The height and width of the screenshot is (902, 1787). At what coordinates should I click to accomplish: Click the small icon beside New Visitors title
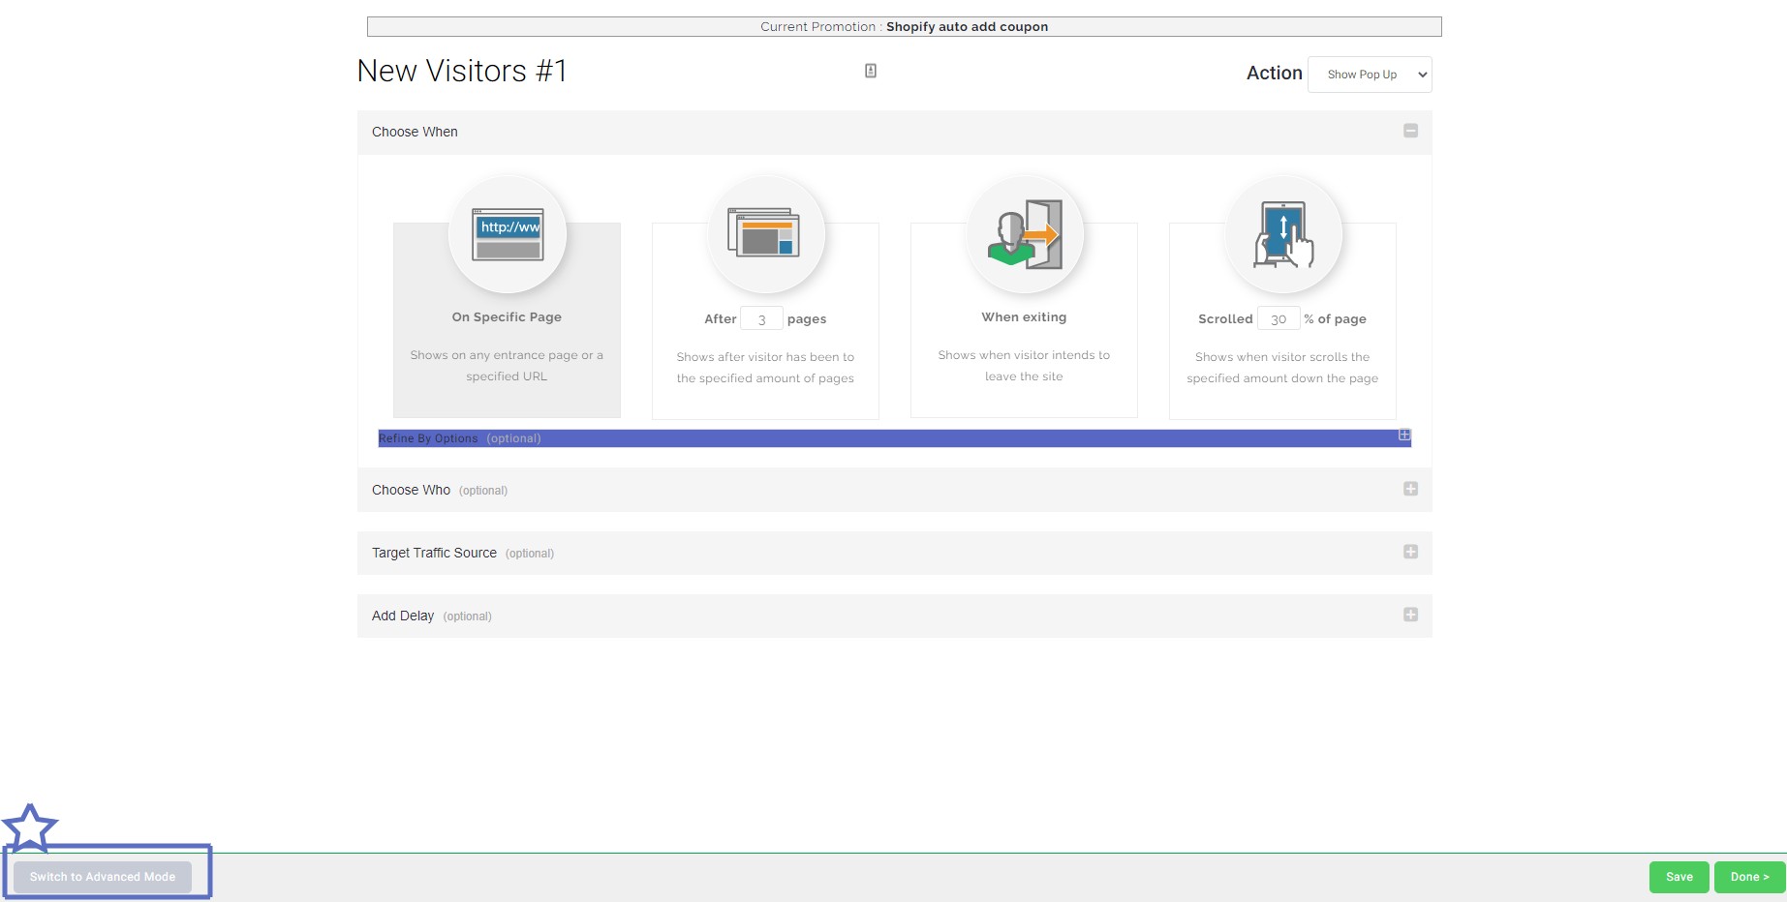[x=871, y=71]
